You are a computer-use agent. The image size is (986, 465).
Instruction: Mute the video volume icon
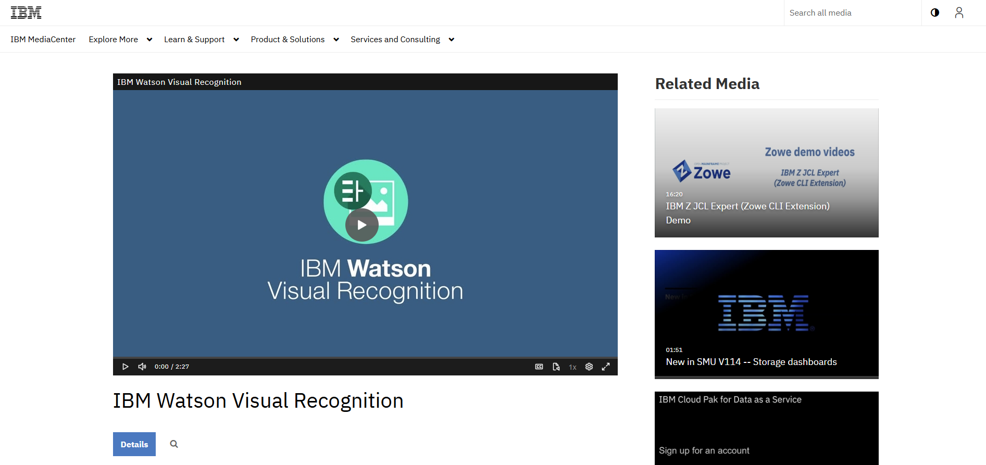pyautogui.click(x=142, y=367)
